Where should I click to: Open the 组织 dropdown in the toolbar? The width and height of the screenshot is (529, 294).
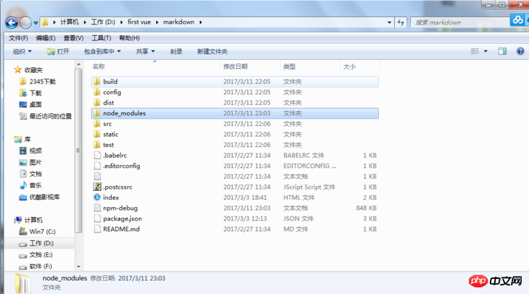tap(22, 52)
